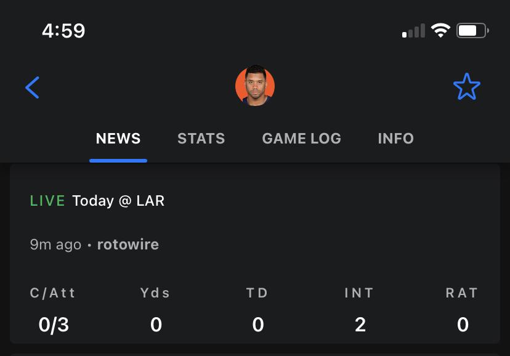Open the GAME LOG tab
Image resolution: width=510 pixels, height=356 pixels.
pyautogui.click(x=301, y=139)
